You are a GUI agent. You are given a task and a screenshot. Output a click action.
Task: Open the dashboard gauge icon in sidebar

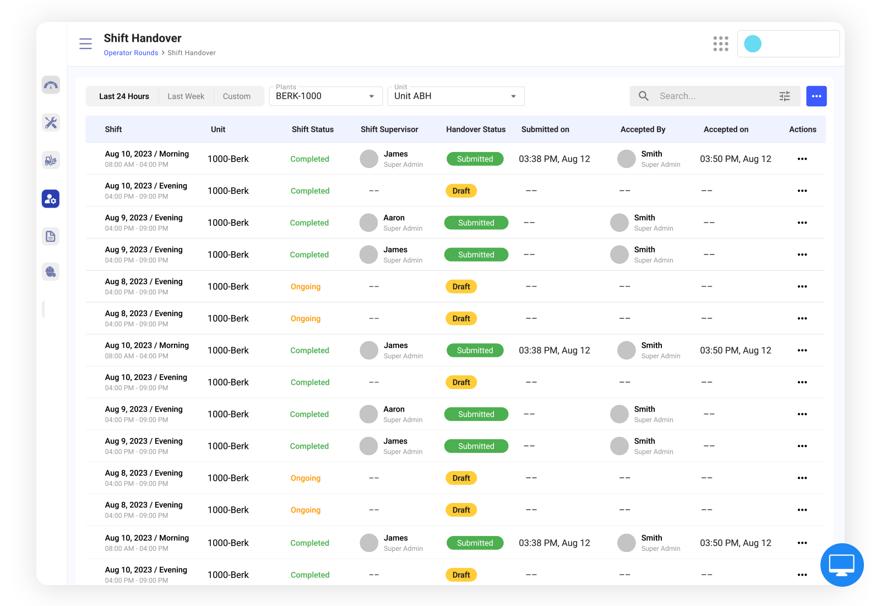click(50, 85)
